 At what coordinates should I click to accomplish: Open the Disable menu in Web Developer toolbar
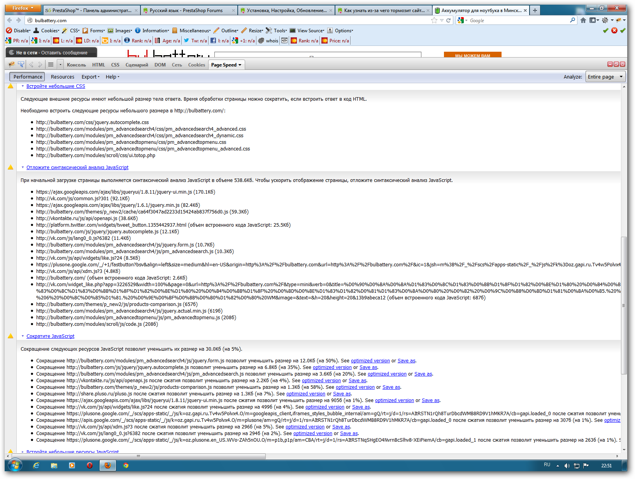tap(18, 30)
